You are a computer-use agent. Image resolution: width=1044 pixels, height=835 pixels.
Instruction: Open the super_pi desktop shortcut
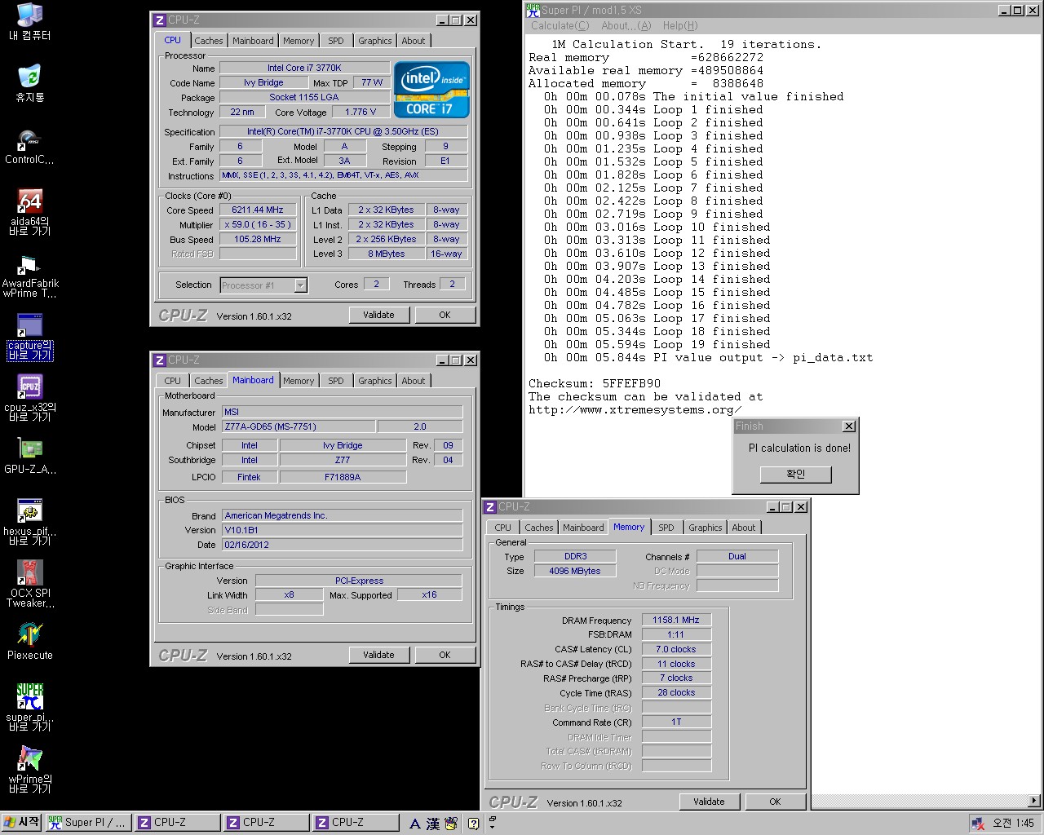pyautogui.click(x=29, y=697)
